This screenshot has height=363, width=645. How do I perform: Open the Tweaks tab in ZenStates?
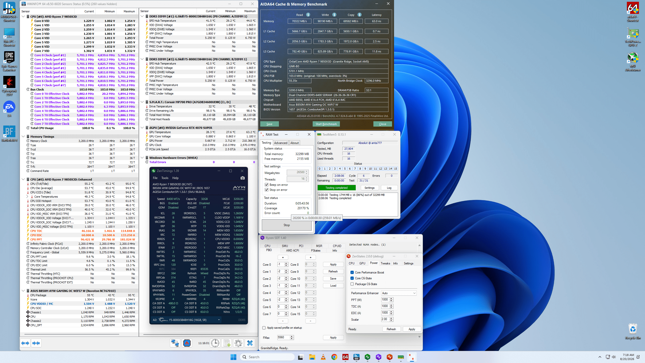pos(385,263)
